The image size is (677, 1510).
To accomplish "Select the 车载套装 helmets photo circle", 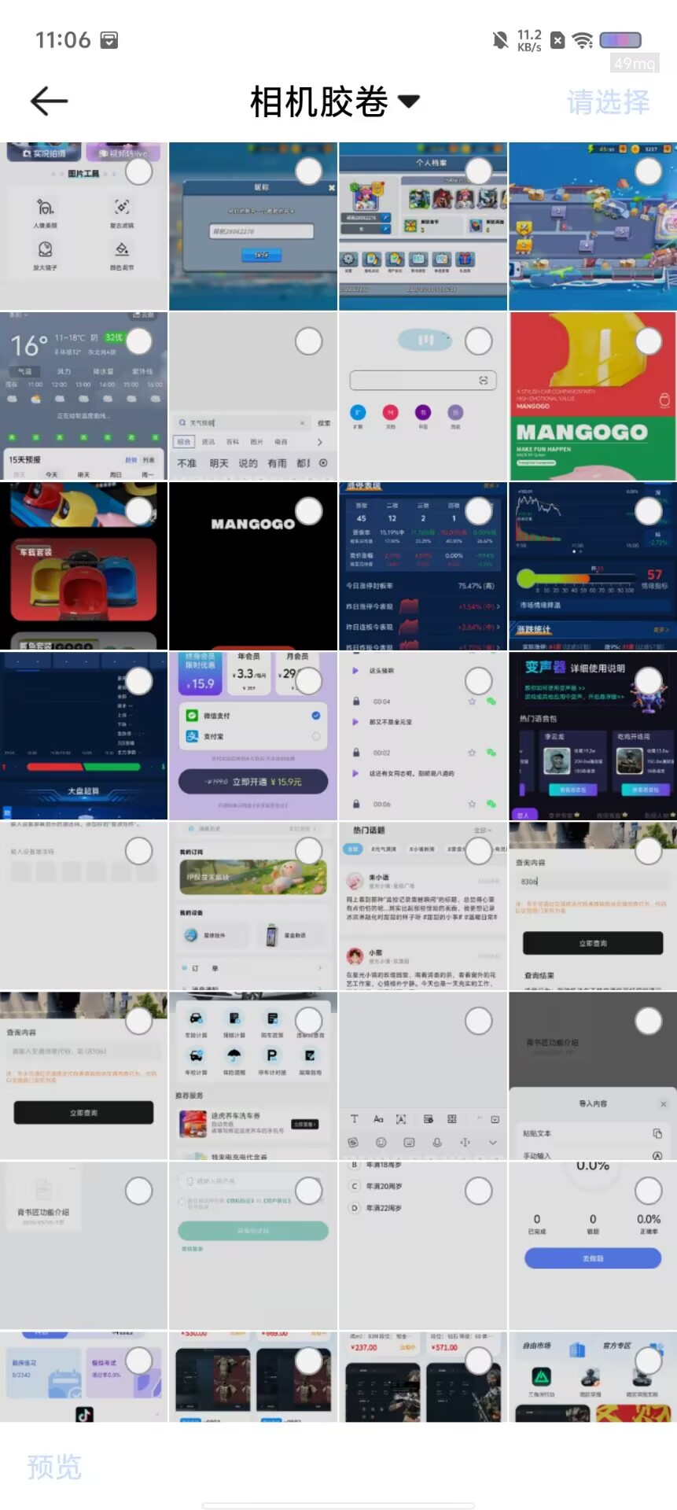I will click(139, 511).
